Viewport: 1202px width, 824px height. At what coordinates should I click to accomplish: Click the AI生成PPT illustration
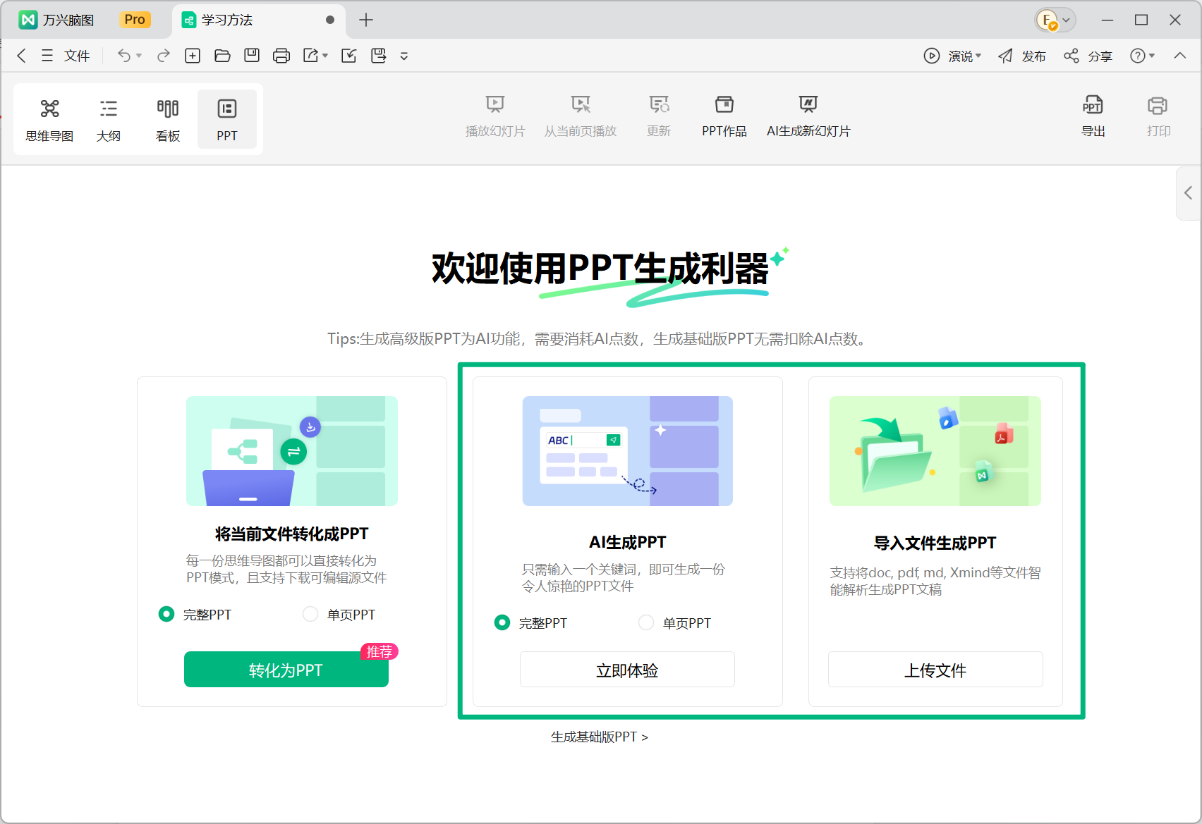pyautogui.click(x=628, y=451)
